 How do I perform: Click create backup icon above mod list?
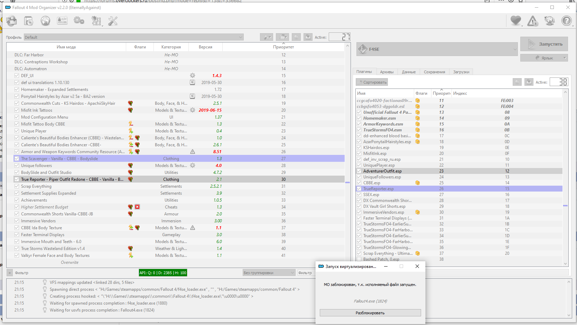(308, 37)
